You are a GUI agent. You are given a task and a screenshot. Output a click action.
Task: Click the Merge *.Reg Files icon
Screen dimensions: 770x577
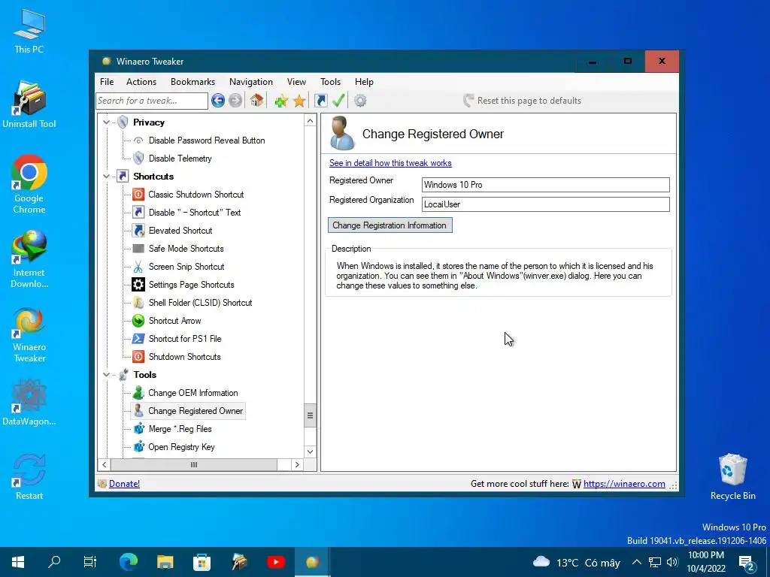click(139, 429)
